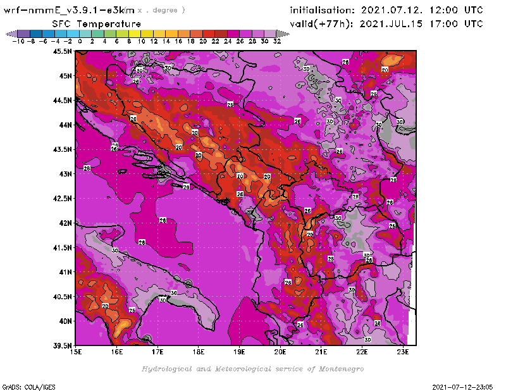The image size is (506, 391).
Task: Click the '19E' longitude label
Action: coord(239,352)
